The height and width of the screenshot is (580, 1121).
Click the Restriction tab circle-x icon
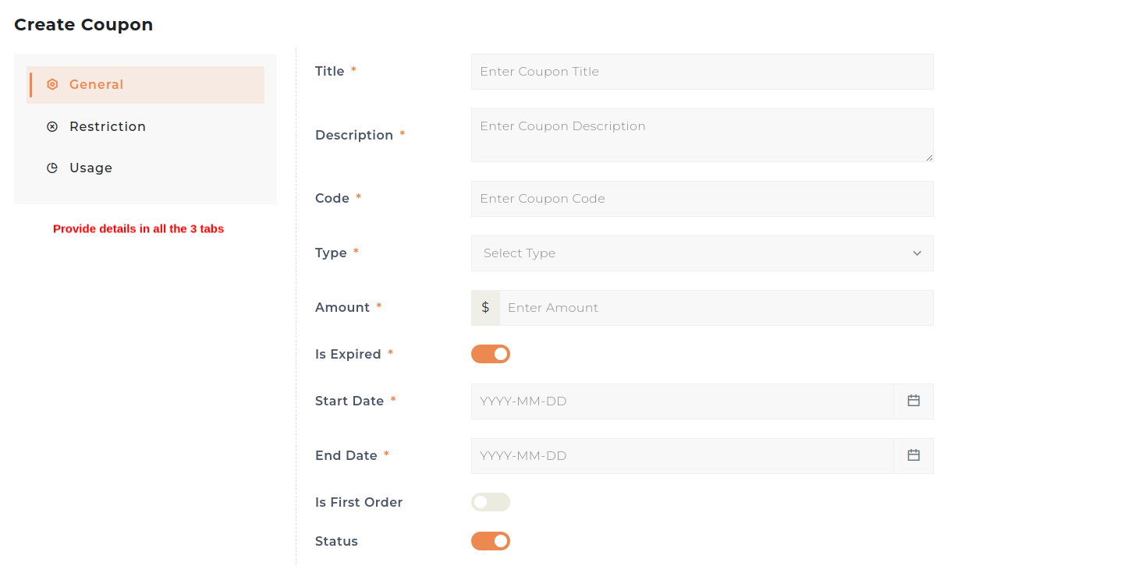[52, 126]
